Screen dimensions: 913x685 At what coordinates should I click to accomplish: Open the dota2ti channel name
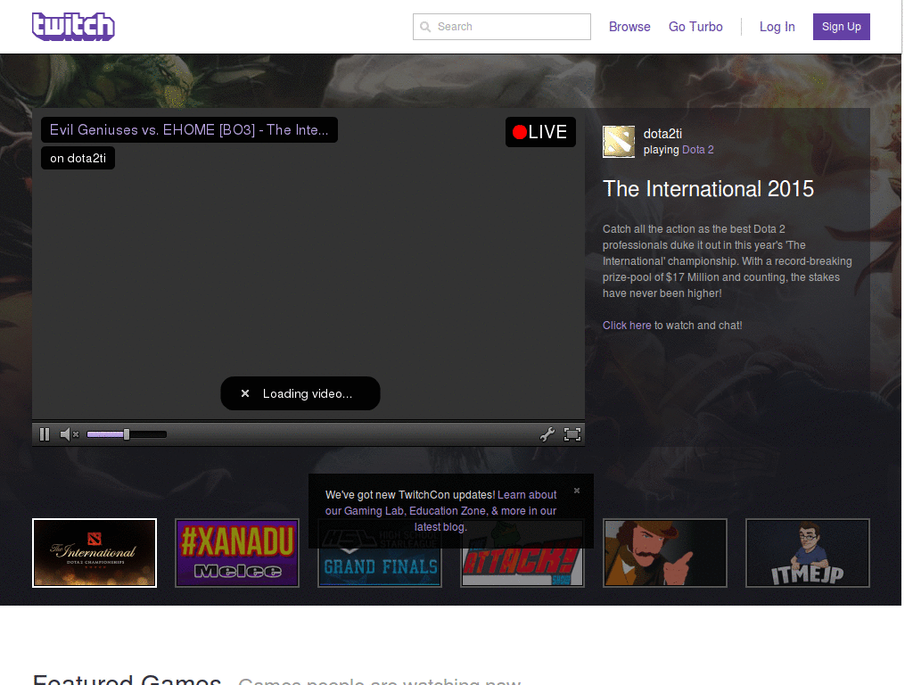[662, 134]
